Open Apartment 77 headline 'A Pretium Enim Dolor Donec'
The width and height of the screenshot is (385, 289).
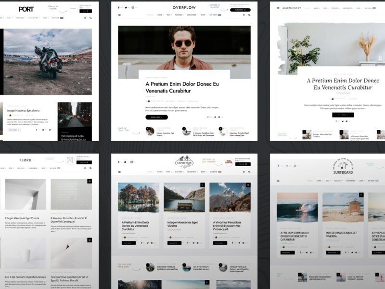(343, 84)
